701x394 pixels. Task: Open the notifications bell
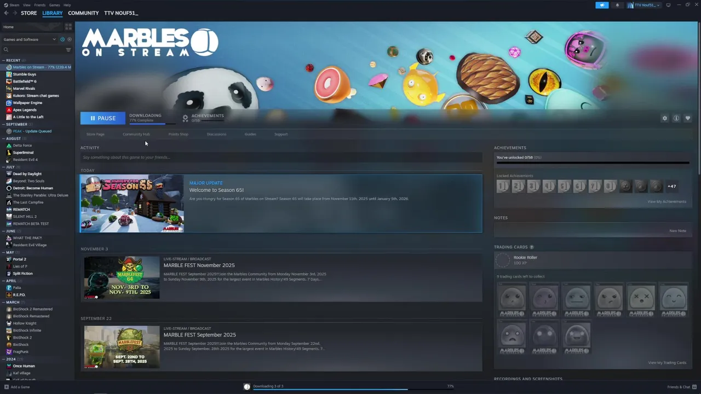click(x=617, y=5)
